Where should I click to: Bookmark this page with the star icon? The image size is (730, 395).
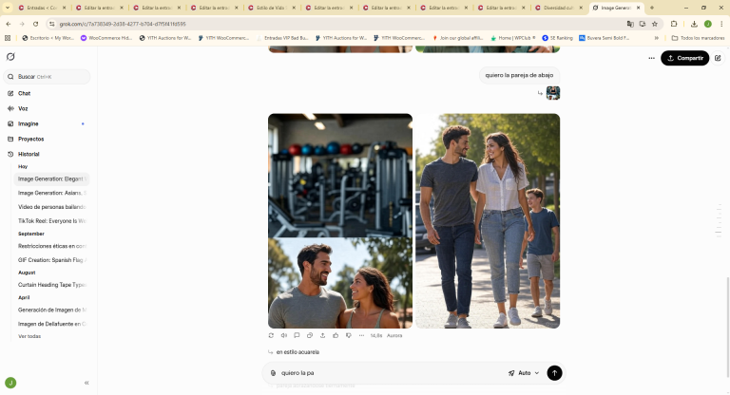pos(654,24)
